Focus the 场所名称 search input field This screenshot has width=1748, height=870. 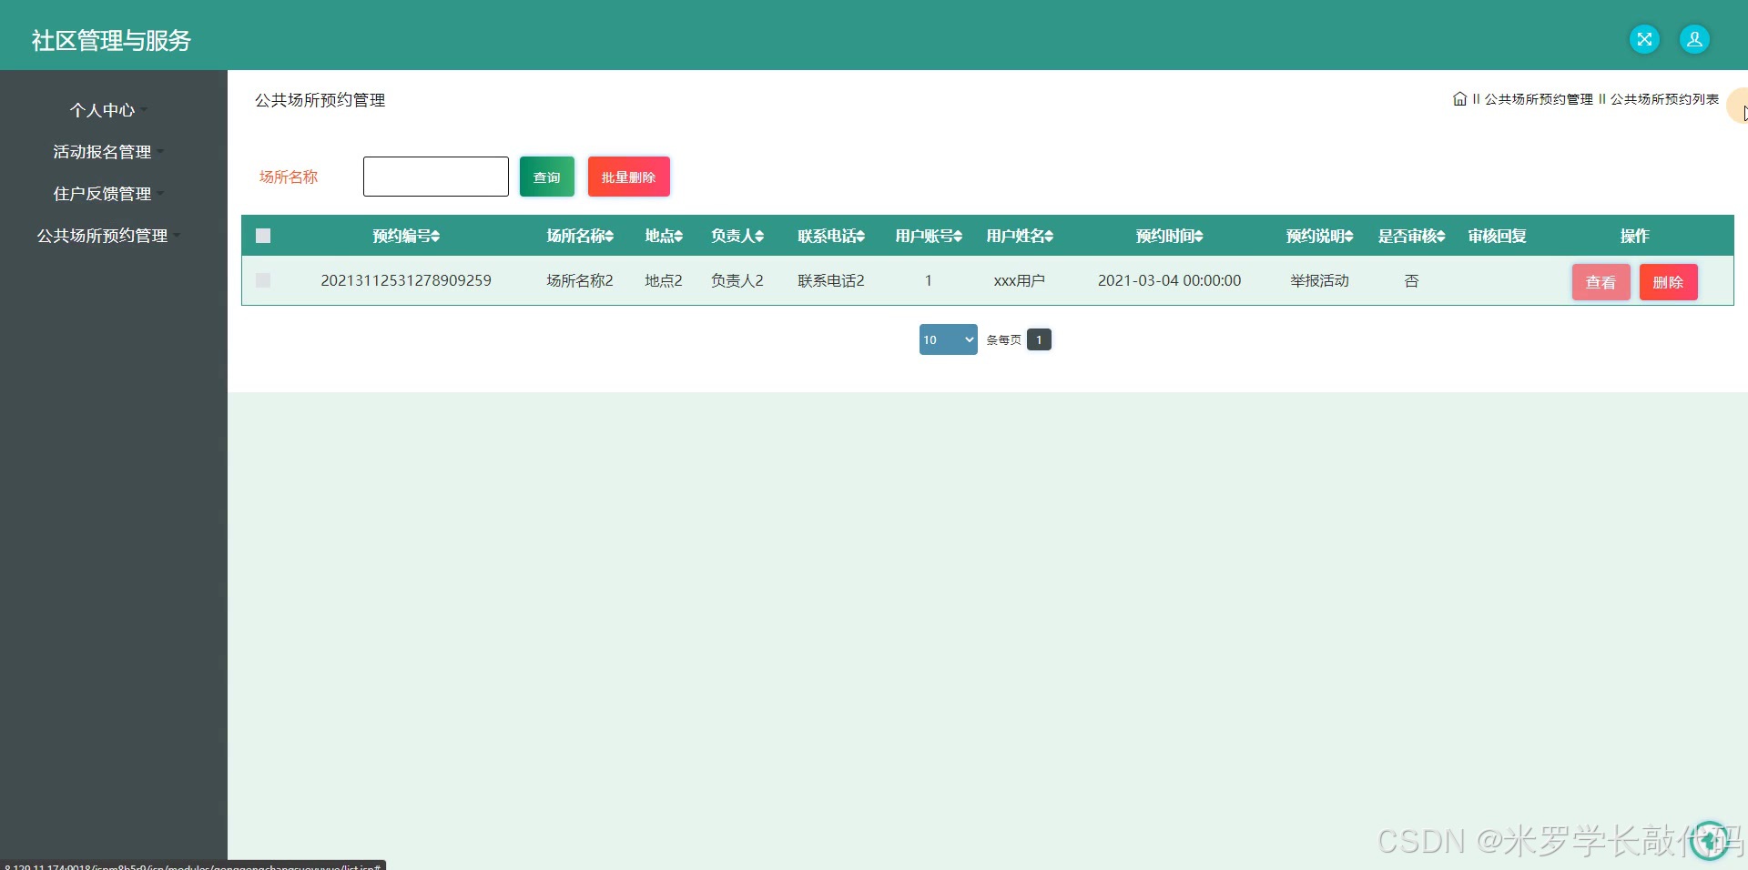(x=435, y=177)
